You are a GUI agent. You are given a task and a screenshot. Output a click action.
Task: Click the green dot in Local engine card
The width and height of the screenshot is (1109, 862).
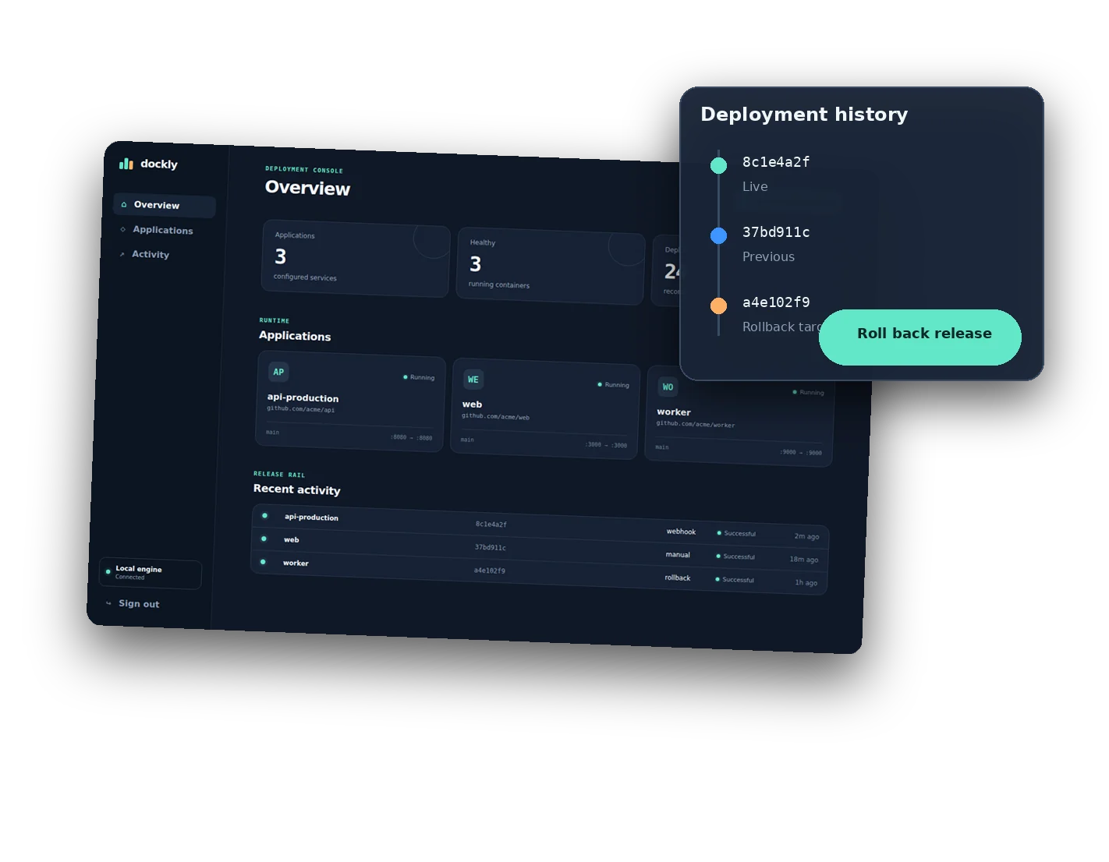(x=108, y=571)
